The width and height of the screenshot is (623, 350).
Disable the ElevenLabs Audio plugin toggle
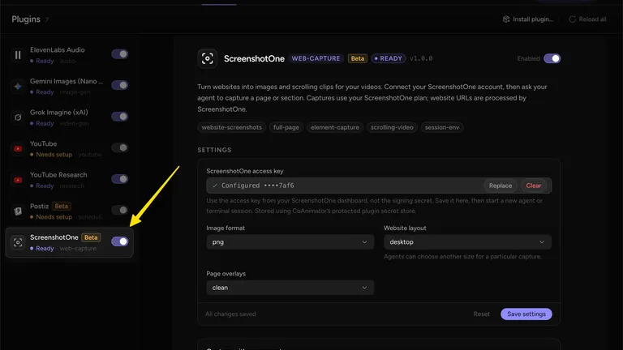click(x=119, y=54)
